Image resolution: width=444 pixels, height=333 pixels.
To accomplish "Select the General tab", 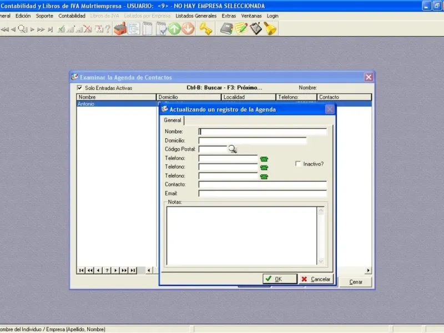I will (x=173, y=120).
